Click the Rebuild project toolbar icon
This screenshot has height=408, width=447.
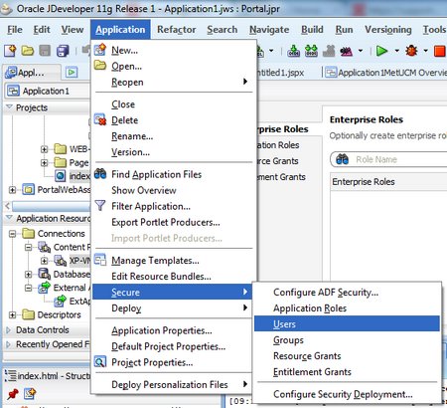311,51
